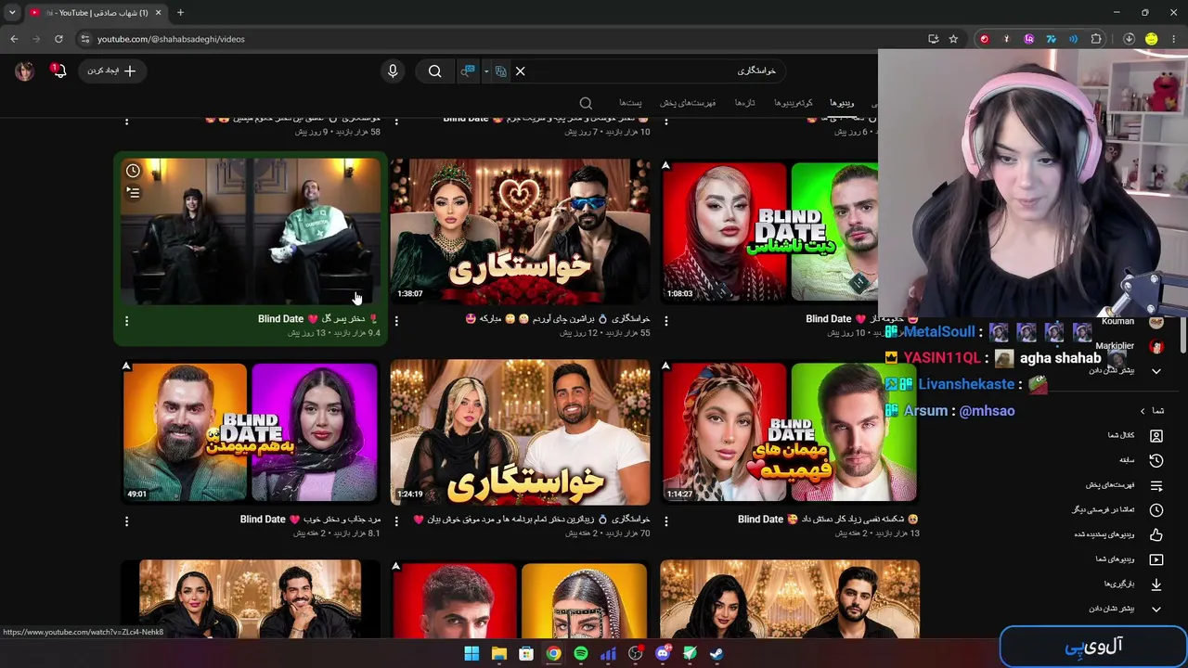Click the channel tab bar search icon
Viewport: 1188px width, 668px height.
coord(586,103)
